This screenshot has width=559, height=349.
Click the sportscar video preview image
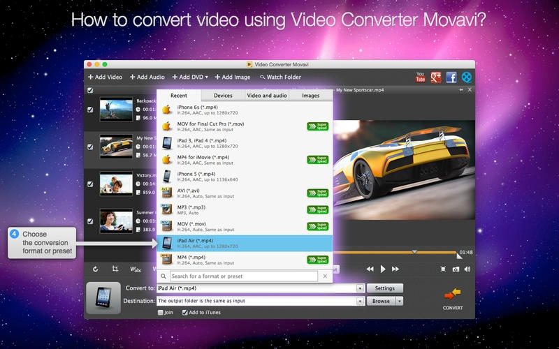point(404,170)
